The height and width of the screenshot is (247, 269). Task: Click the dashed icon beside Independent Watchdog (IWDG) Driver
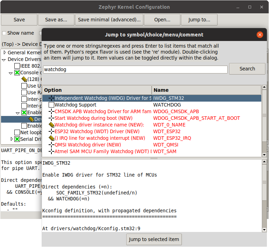point(51,98)
